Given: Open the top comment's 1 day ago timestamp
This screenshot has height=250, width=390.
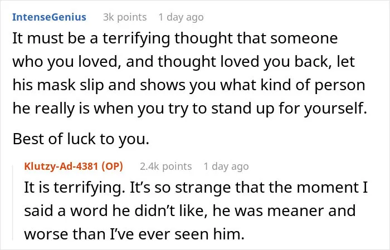Looking at the screenshot, I should [181, 17].
